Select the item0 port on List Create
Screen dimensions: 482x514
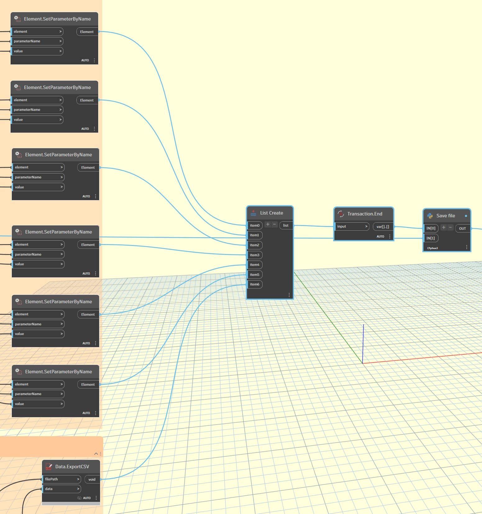click(x=255, y=225)
